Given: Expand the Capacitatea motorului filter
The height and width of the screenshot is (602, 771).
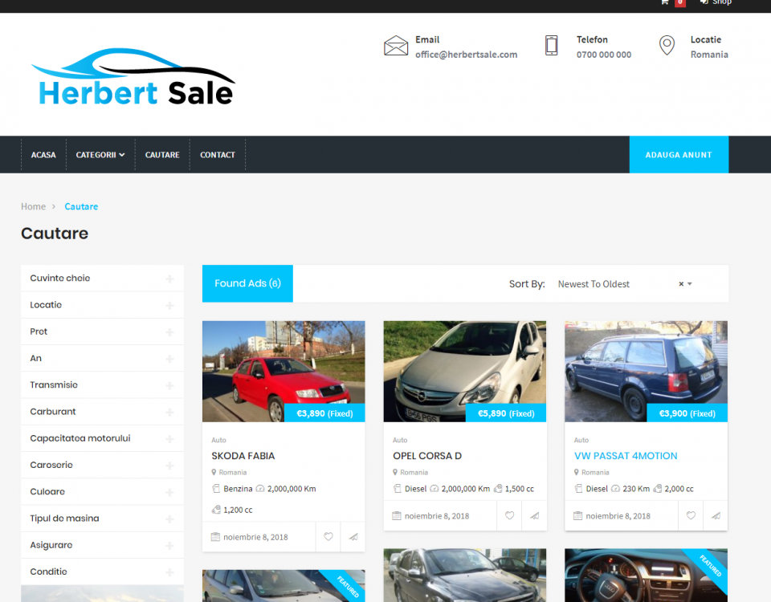Looking at the screenshot, I should 102,438.
